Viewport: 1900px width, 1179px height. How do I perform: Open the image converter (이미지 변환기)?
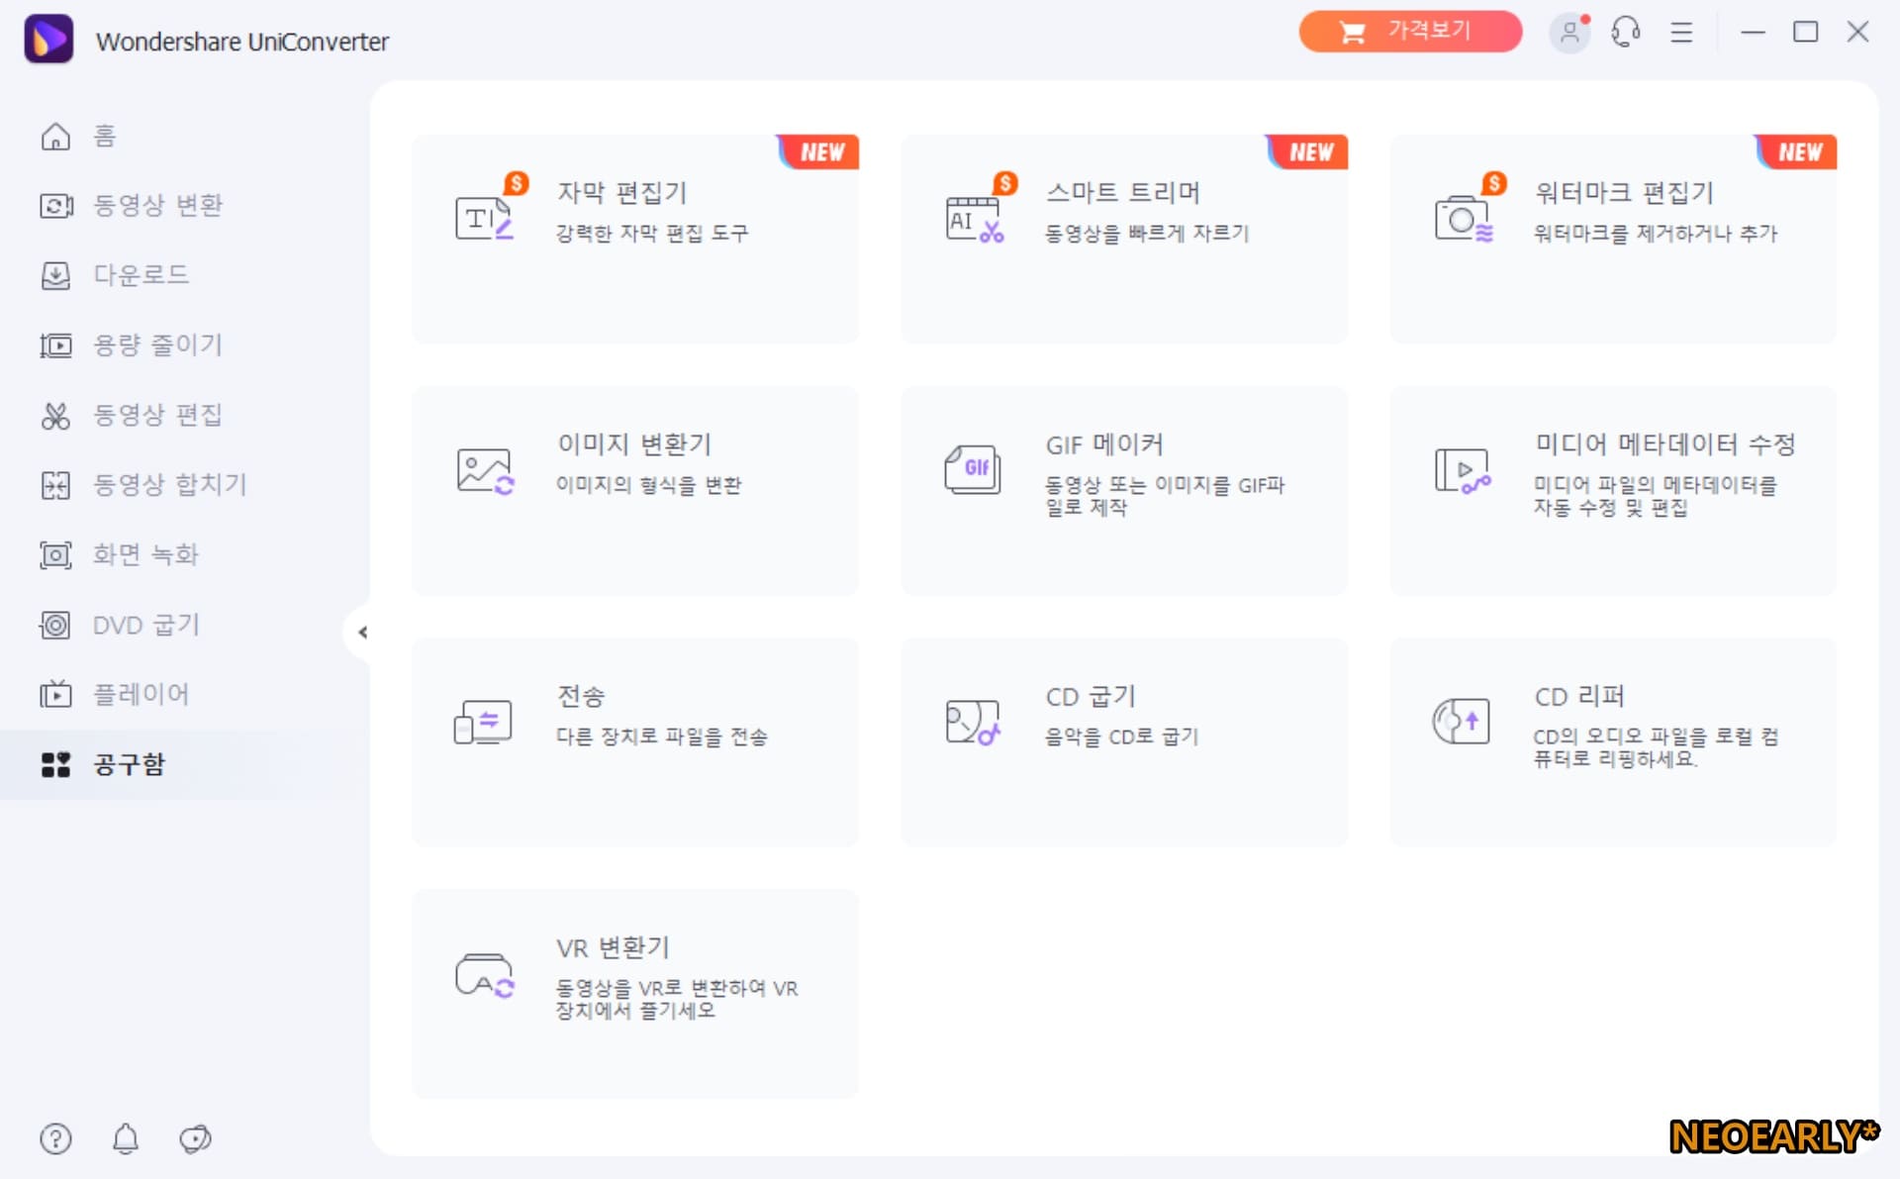[x=634, y=491]
